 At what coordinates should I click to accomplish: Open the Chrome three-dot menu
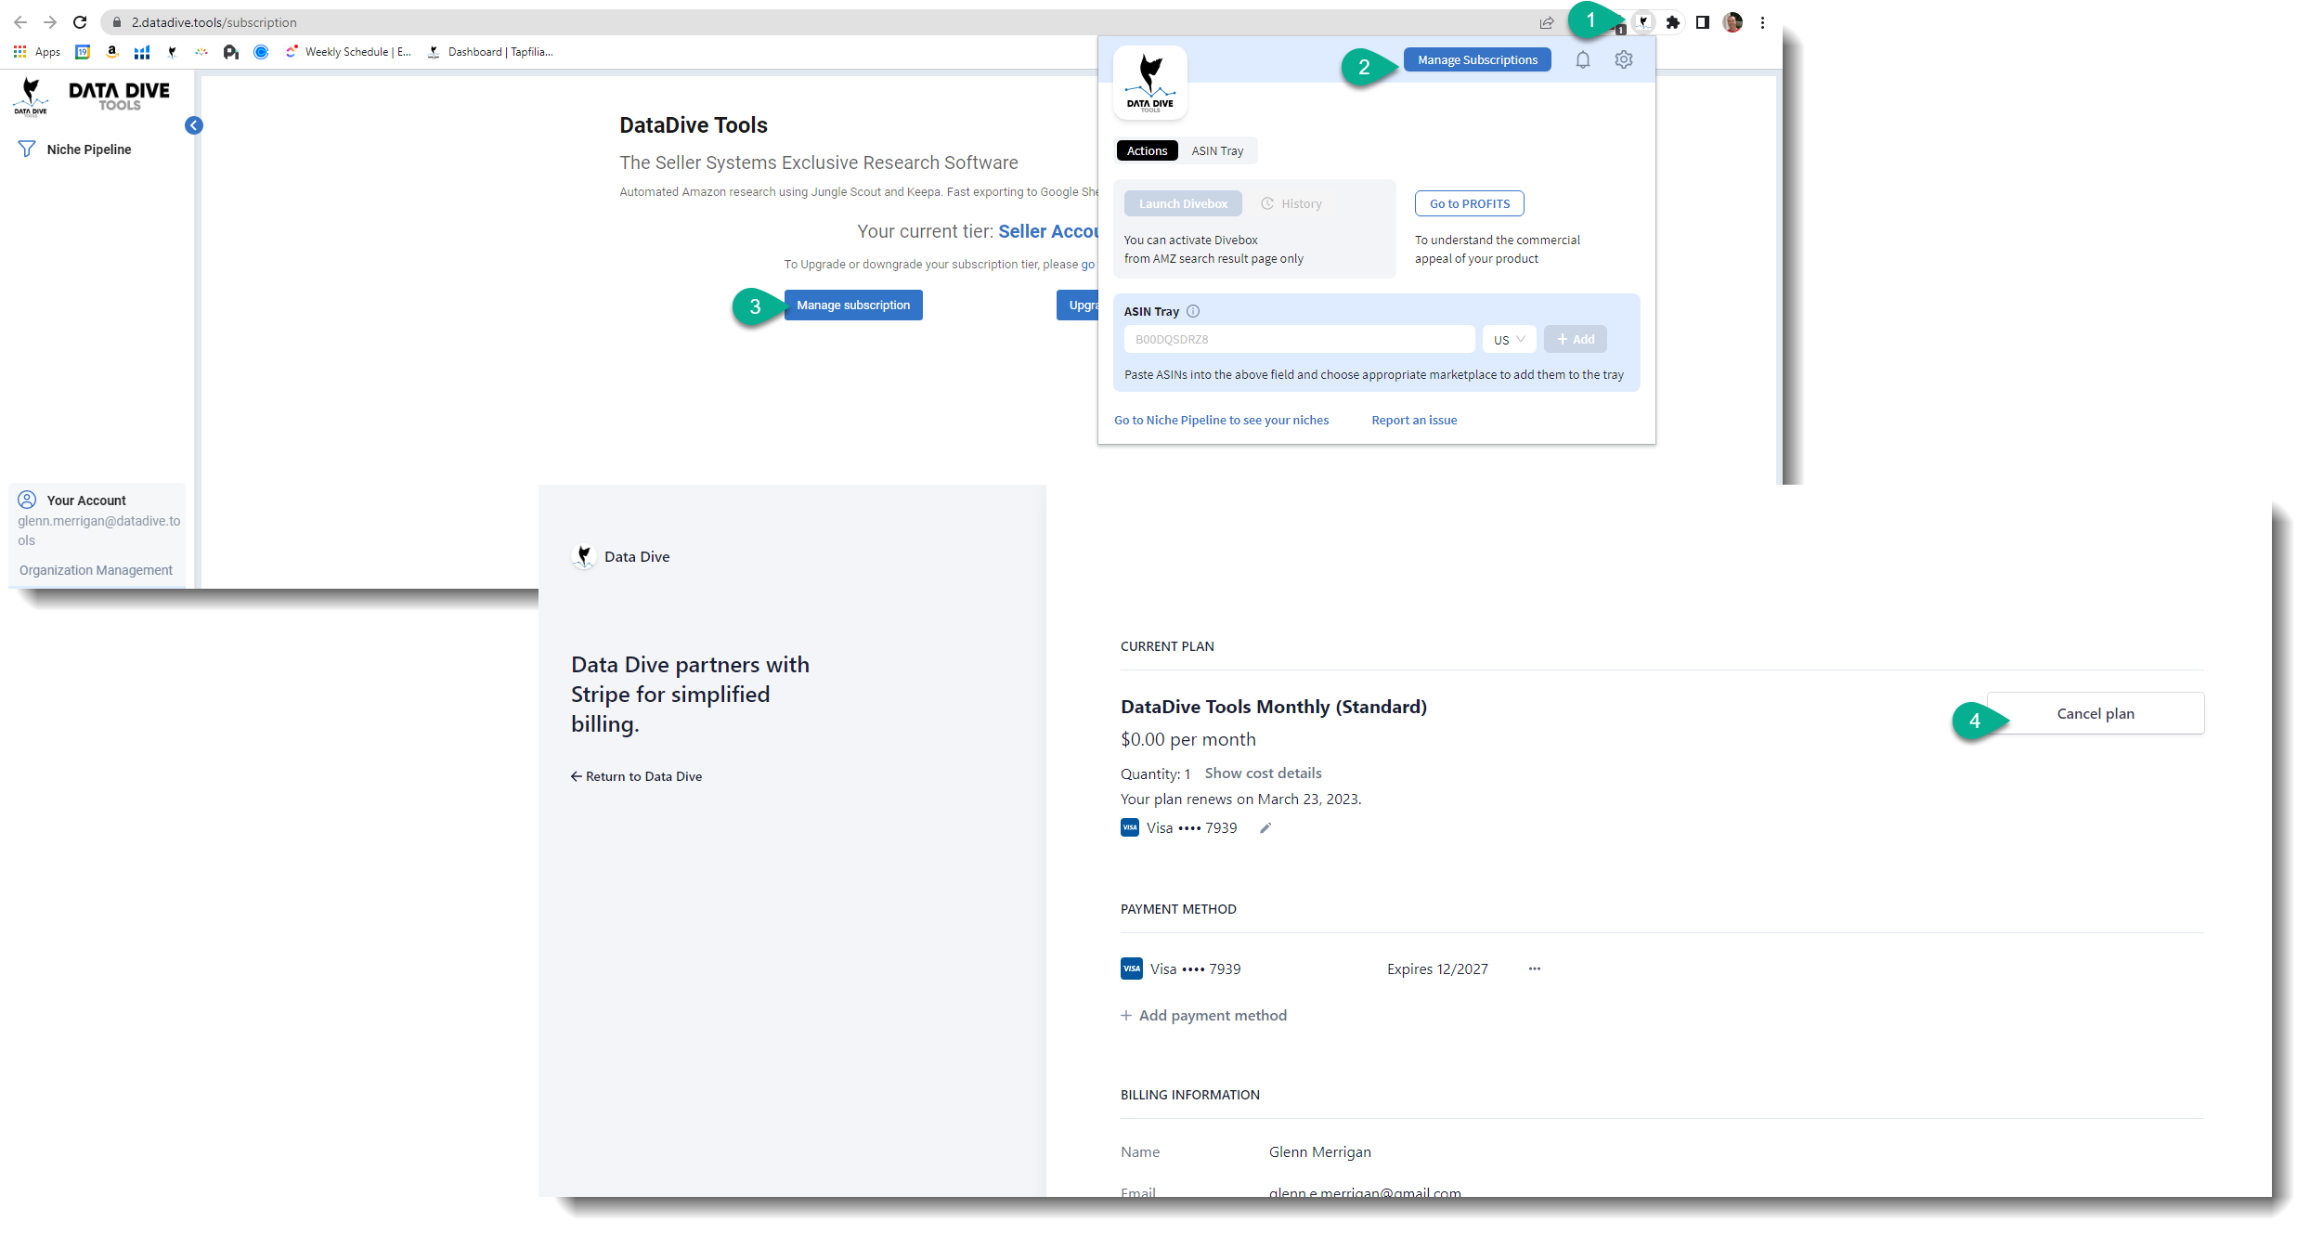click(x=1762, y=22)
